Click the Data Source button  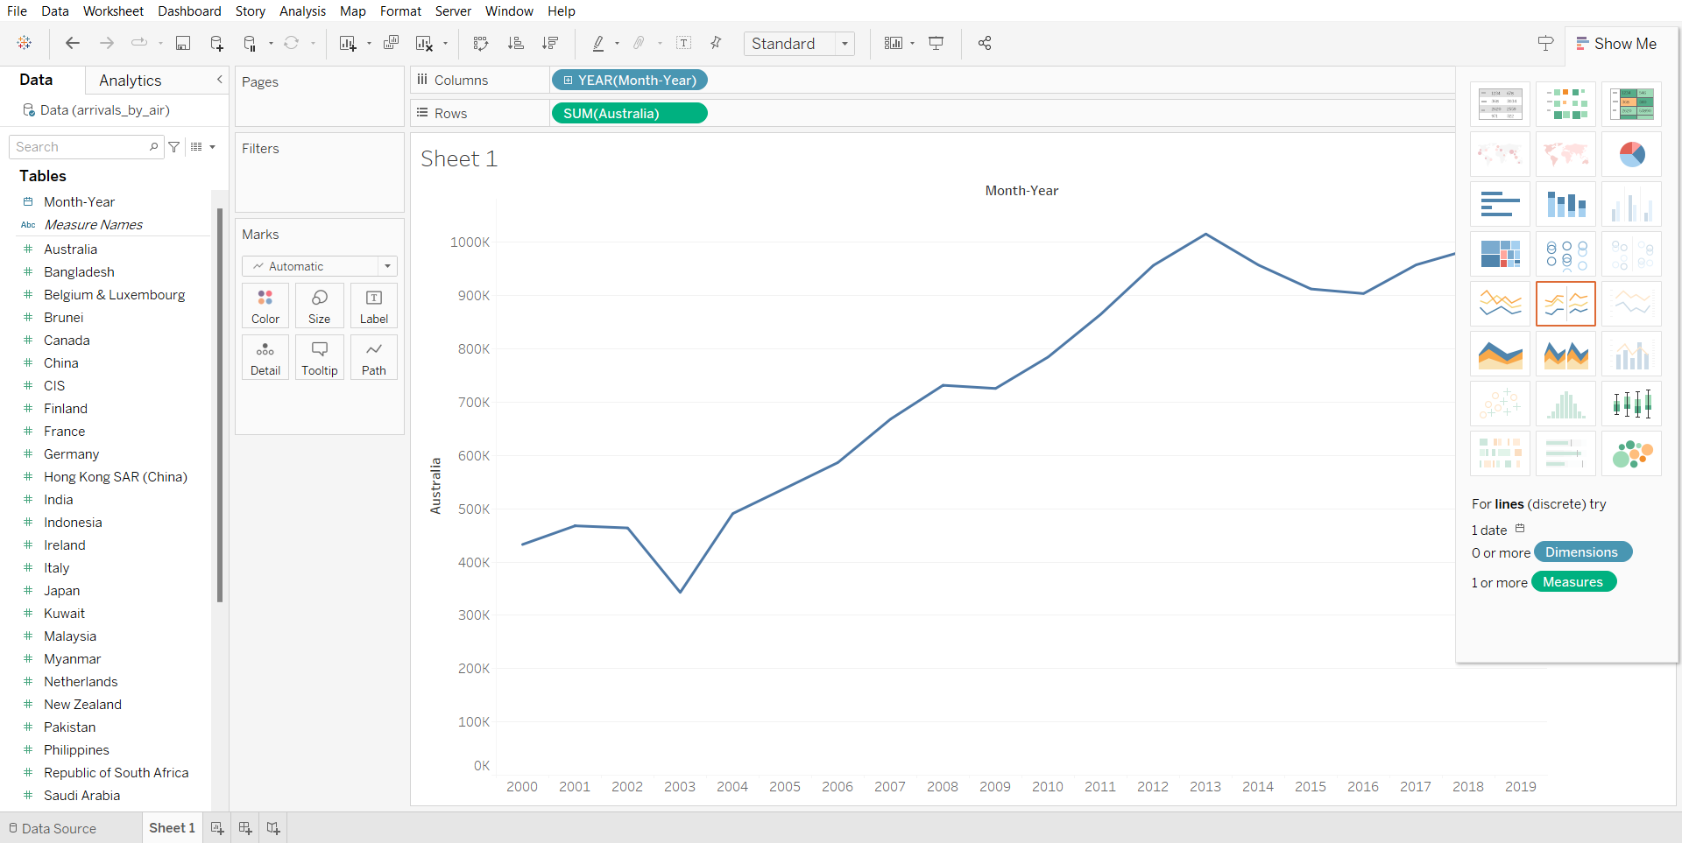(x=53, y=828)
